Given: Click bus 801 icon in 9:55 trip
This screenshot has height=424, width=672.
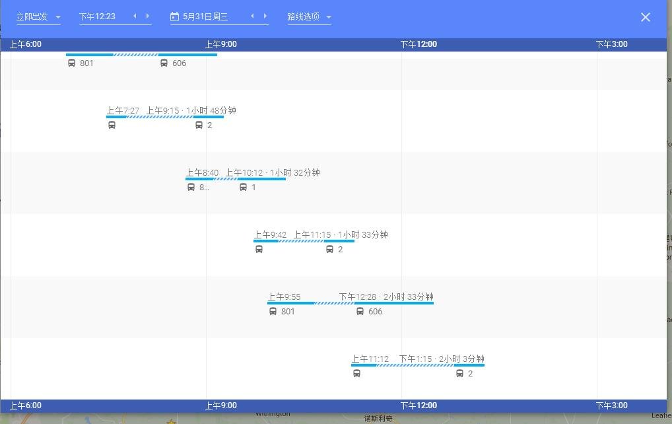Looking at the screenshot, I should [x=273, y=312].
